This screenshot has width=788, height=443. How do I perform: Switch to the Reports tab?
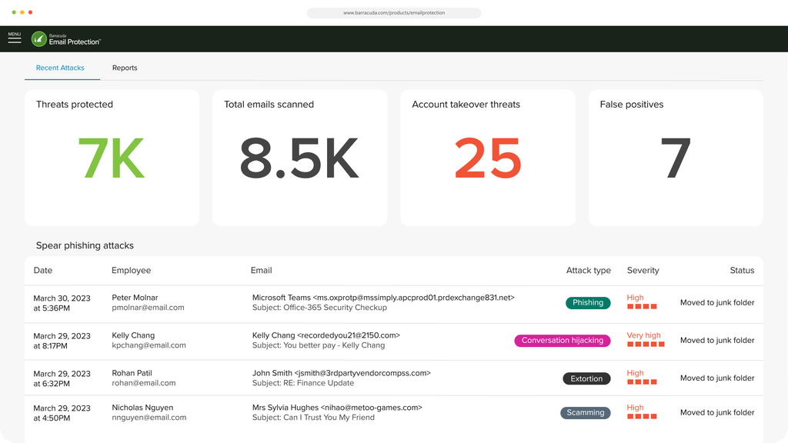125,68
